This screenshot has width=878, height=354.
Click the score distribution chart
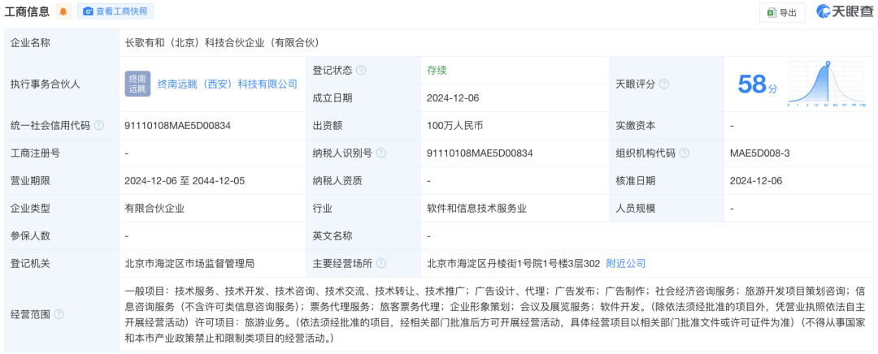tap(827, 84)
